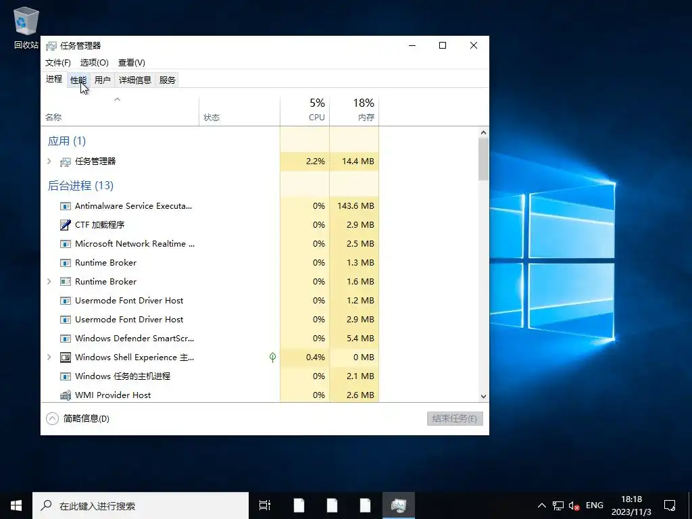Image resolution: width=692 pixels, height=519 pixels.
Task: Show hidden tray icons chevron
Action: point(542,505)
